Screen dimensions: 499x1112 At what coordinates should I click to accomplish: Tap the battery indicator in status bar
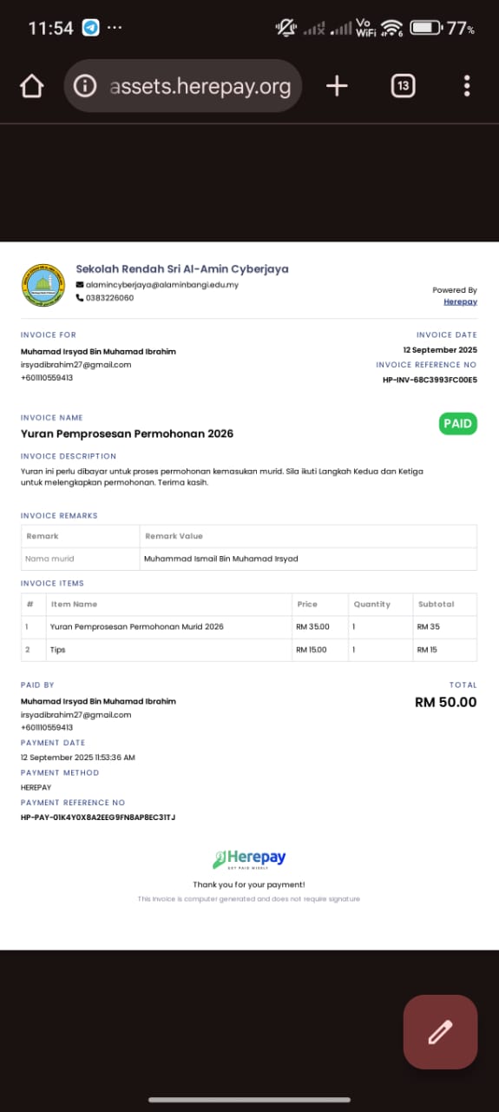point(425,28)
